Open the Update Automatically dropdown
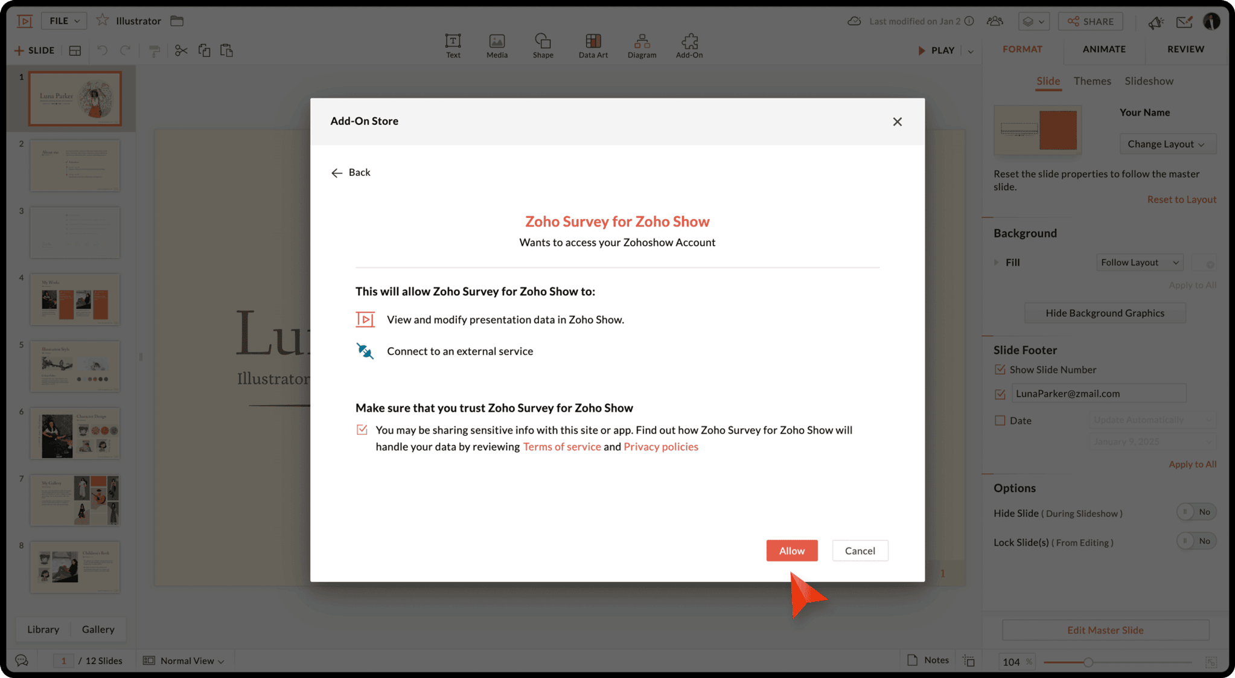 coord(1152,420)
